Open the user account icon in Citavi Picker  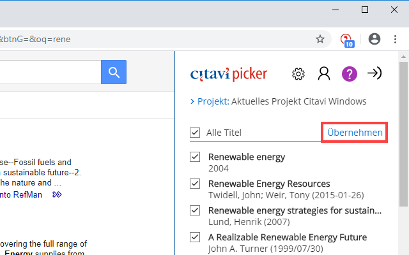coord(324,74)
